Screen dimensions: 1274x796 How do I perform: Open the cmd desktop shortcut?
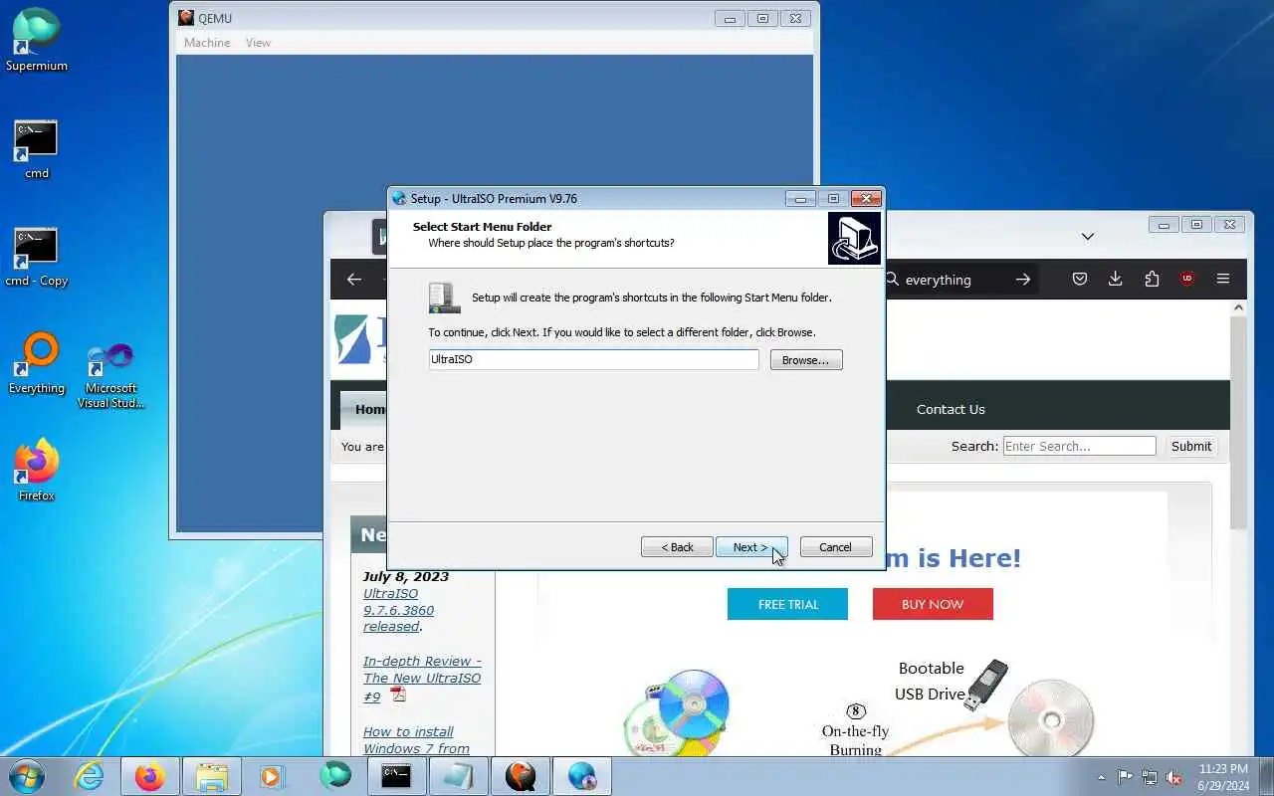tap(37, 149)
